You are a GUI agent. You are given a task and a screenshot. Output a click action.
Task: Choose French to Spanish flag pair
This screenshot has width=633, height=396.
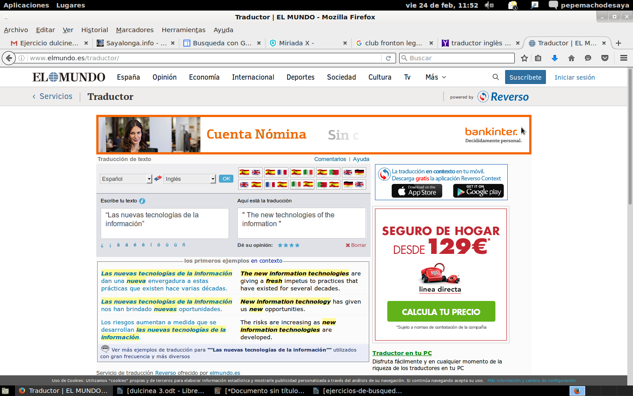pos(276,184)
